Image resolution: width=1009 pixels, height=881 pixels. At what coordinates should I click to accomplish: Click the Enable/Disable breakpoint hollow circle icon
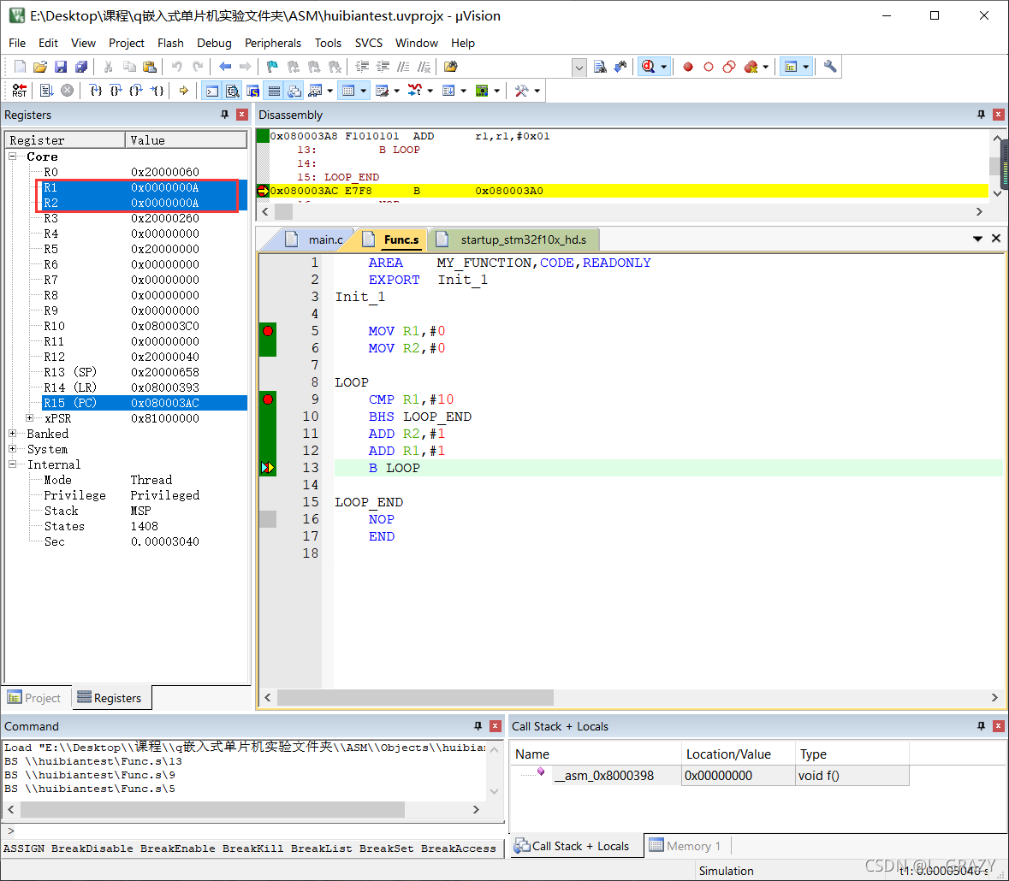click(x=709, y=66)
